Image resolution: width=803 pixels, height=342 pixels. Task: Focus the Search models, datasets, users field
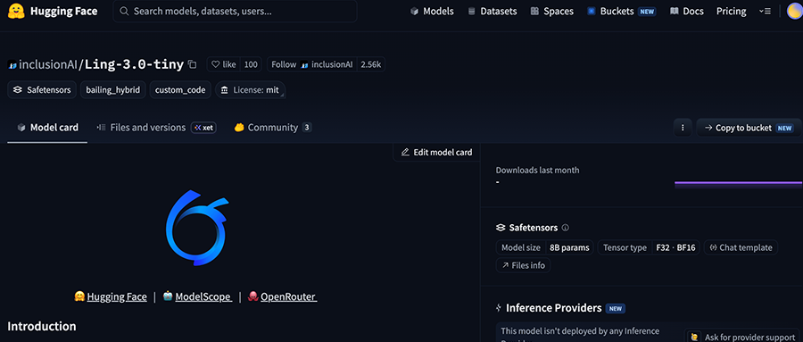[235, 11]
